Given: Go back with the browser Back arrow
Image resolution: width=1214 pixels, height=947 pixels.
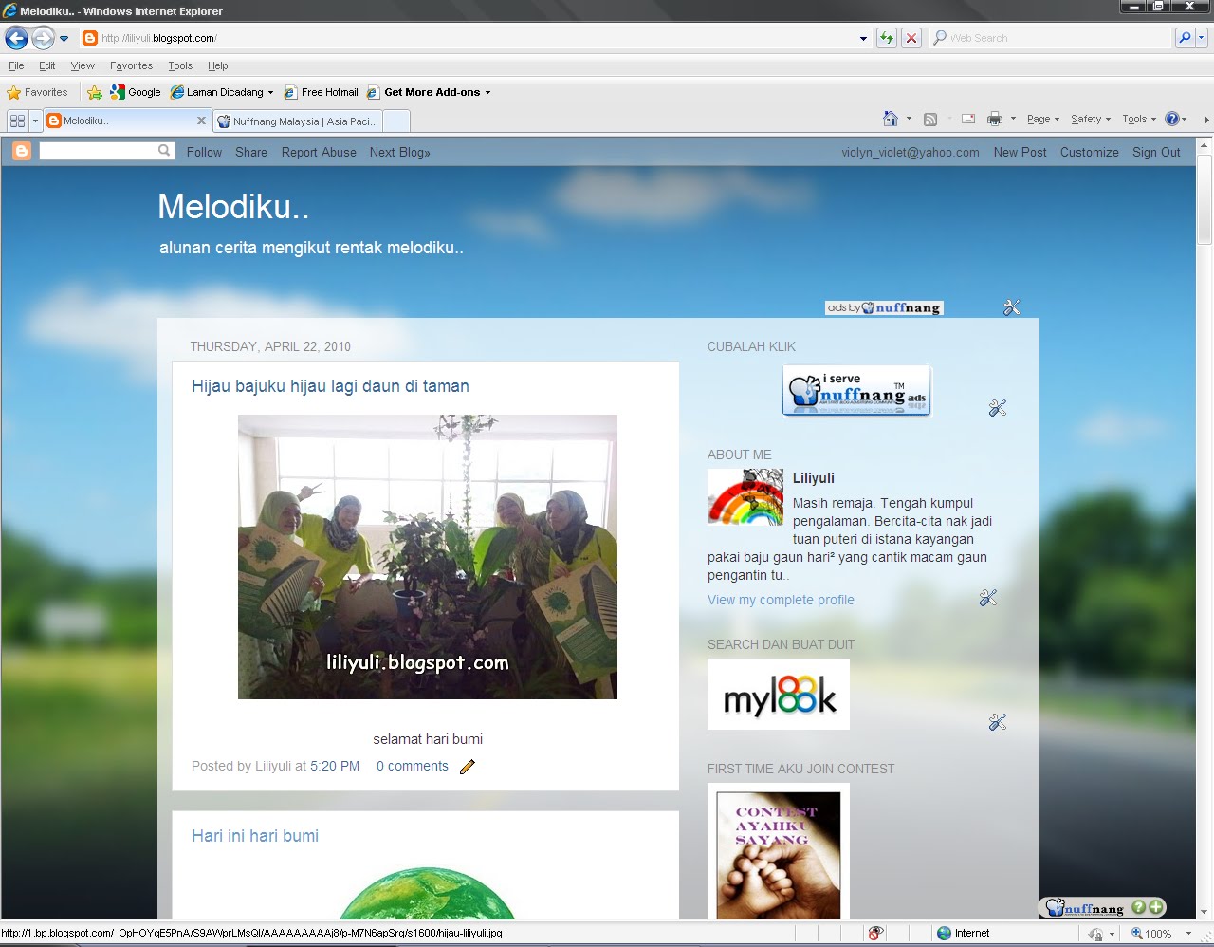Looking at the screenshot, I should click(x=16, y=38).
